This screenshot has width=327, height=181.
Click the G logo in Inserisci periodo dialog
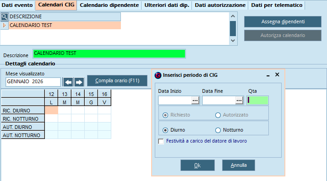tap(158, 75)
